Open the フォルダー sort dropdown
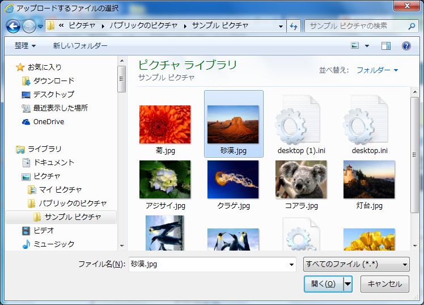Viewport: 424px width, 305px height. (377, 70)
